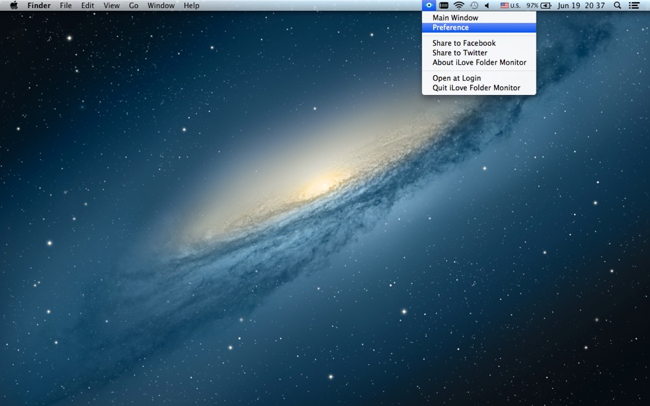Click the volume speaker icon
This screenshot has width=650, height=406.
487,5
